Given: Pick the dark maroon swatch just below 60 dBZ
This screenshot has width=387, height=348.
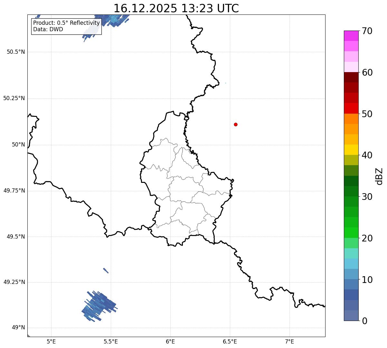Looking at the screenshot, I should (x=351, y=78).
